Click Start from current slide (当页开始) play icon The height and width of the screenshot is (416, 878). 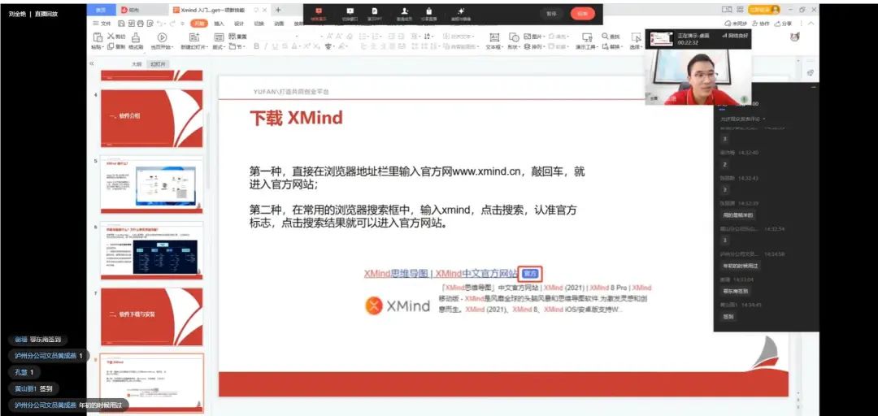coord(162,37)
